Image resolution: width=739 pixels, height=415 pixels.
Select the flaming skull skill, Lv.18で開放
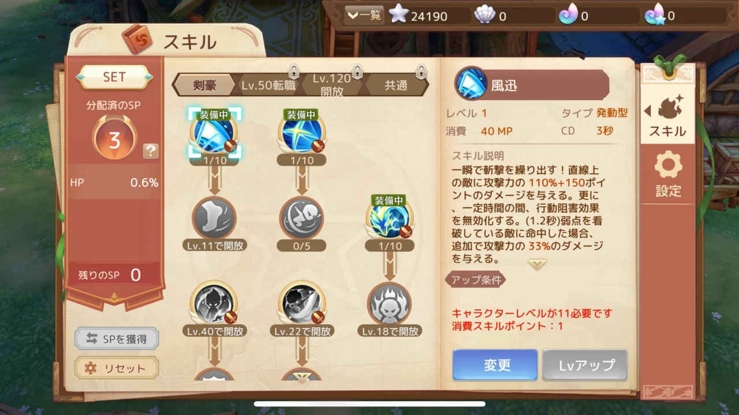(390, 303)
